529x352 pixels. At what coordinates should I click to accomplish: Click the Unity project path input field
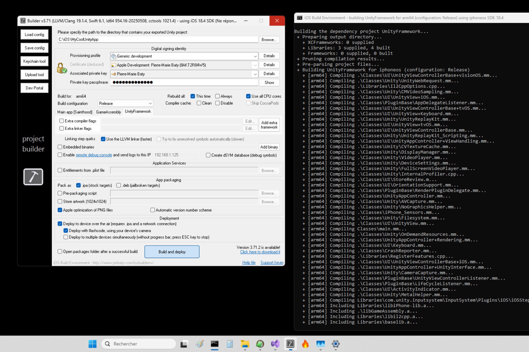[158, 40]
